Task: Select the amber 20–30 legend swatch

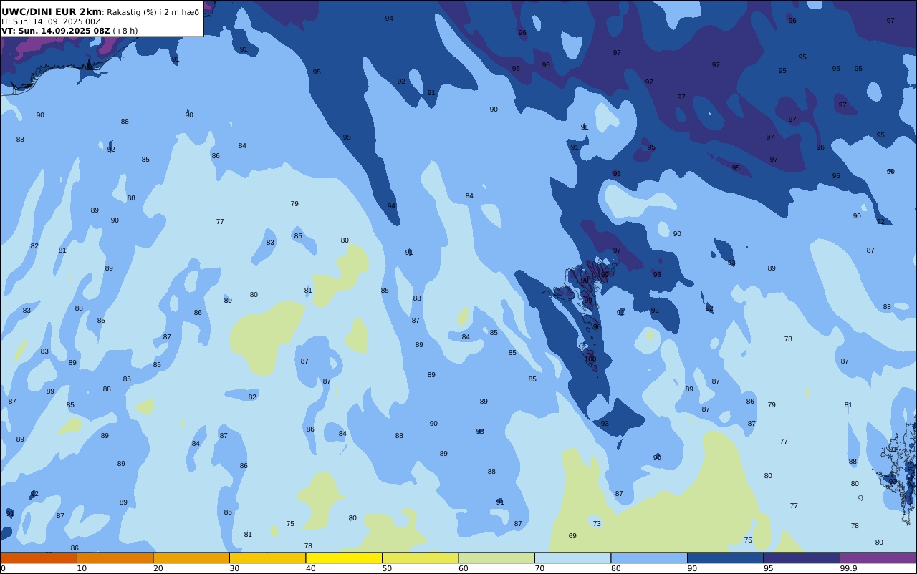Action: point(191,558)
